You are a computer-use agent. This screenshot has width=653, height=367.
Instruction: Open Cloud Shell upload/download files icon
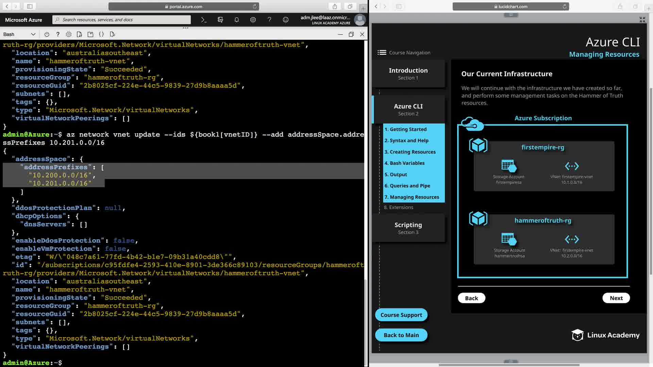click(x=79, y=34)
